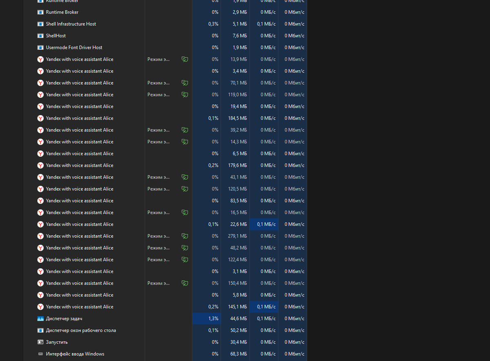Select the Запустить process name
This screenshot has height=361, width=490.
(57, 342)
